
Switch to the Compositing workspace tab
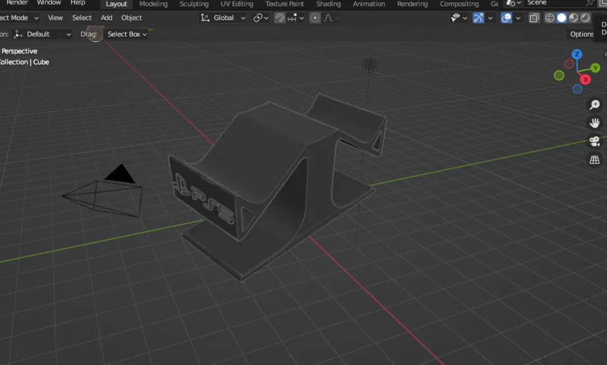point(459,4)
